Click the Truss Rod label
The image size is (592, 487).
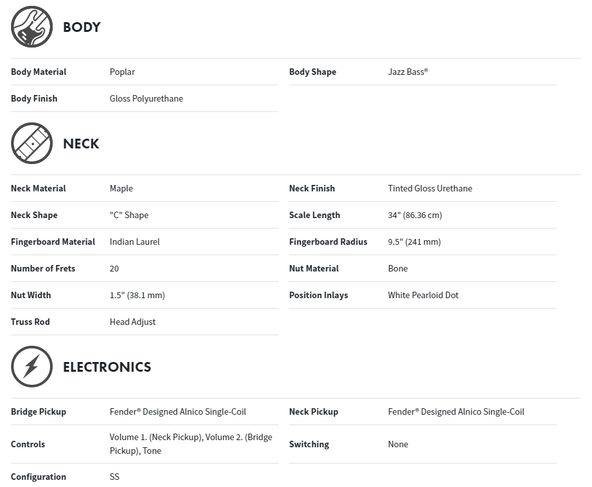pos(30,322)
